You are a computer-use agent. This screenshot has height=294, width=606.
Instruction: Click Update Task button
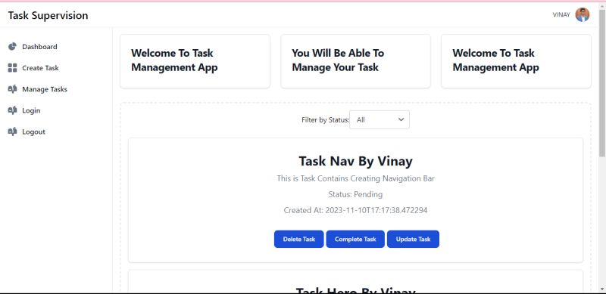[413, 240]
